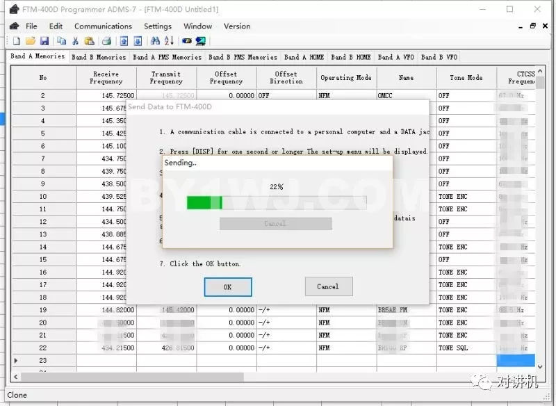Click the vertical scrollbar up arrow
Screen dimensions: 556x406
coord(540,72)
